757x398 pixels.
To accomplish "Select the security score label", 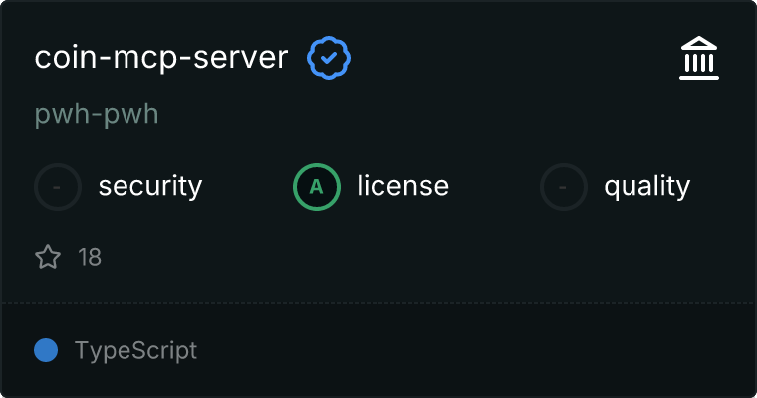I will click(x=150, y=186).
